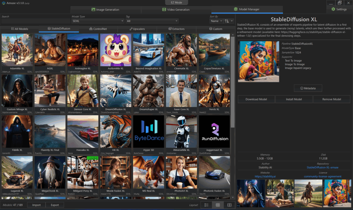The image size is (353, 210).
Task: Switch to the Image Generation tab
Action: tap(105, 10)
